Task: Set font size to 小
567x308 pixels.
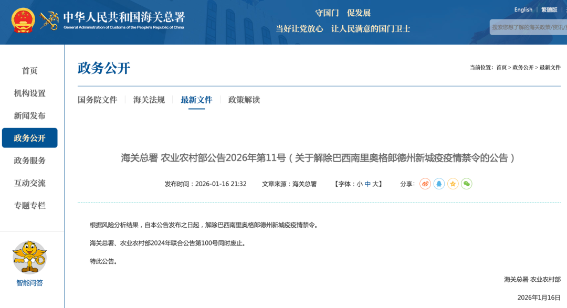Action: point(360,184)
